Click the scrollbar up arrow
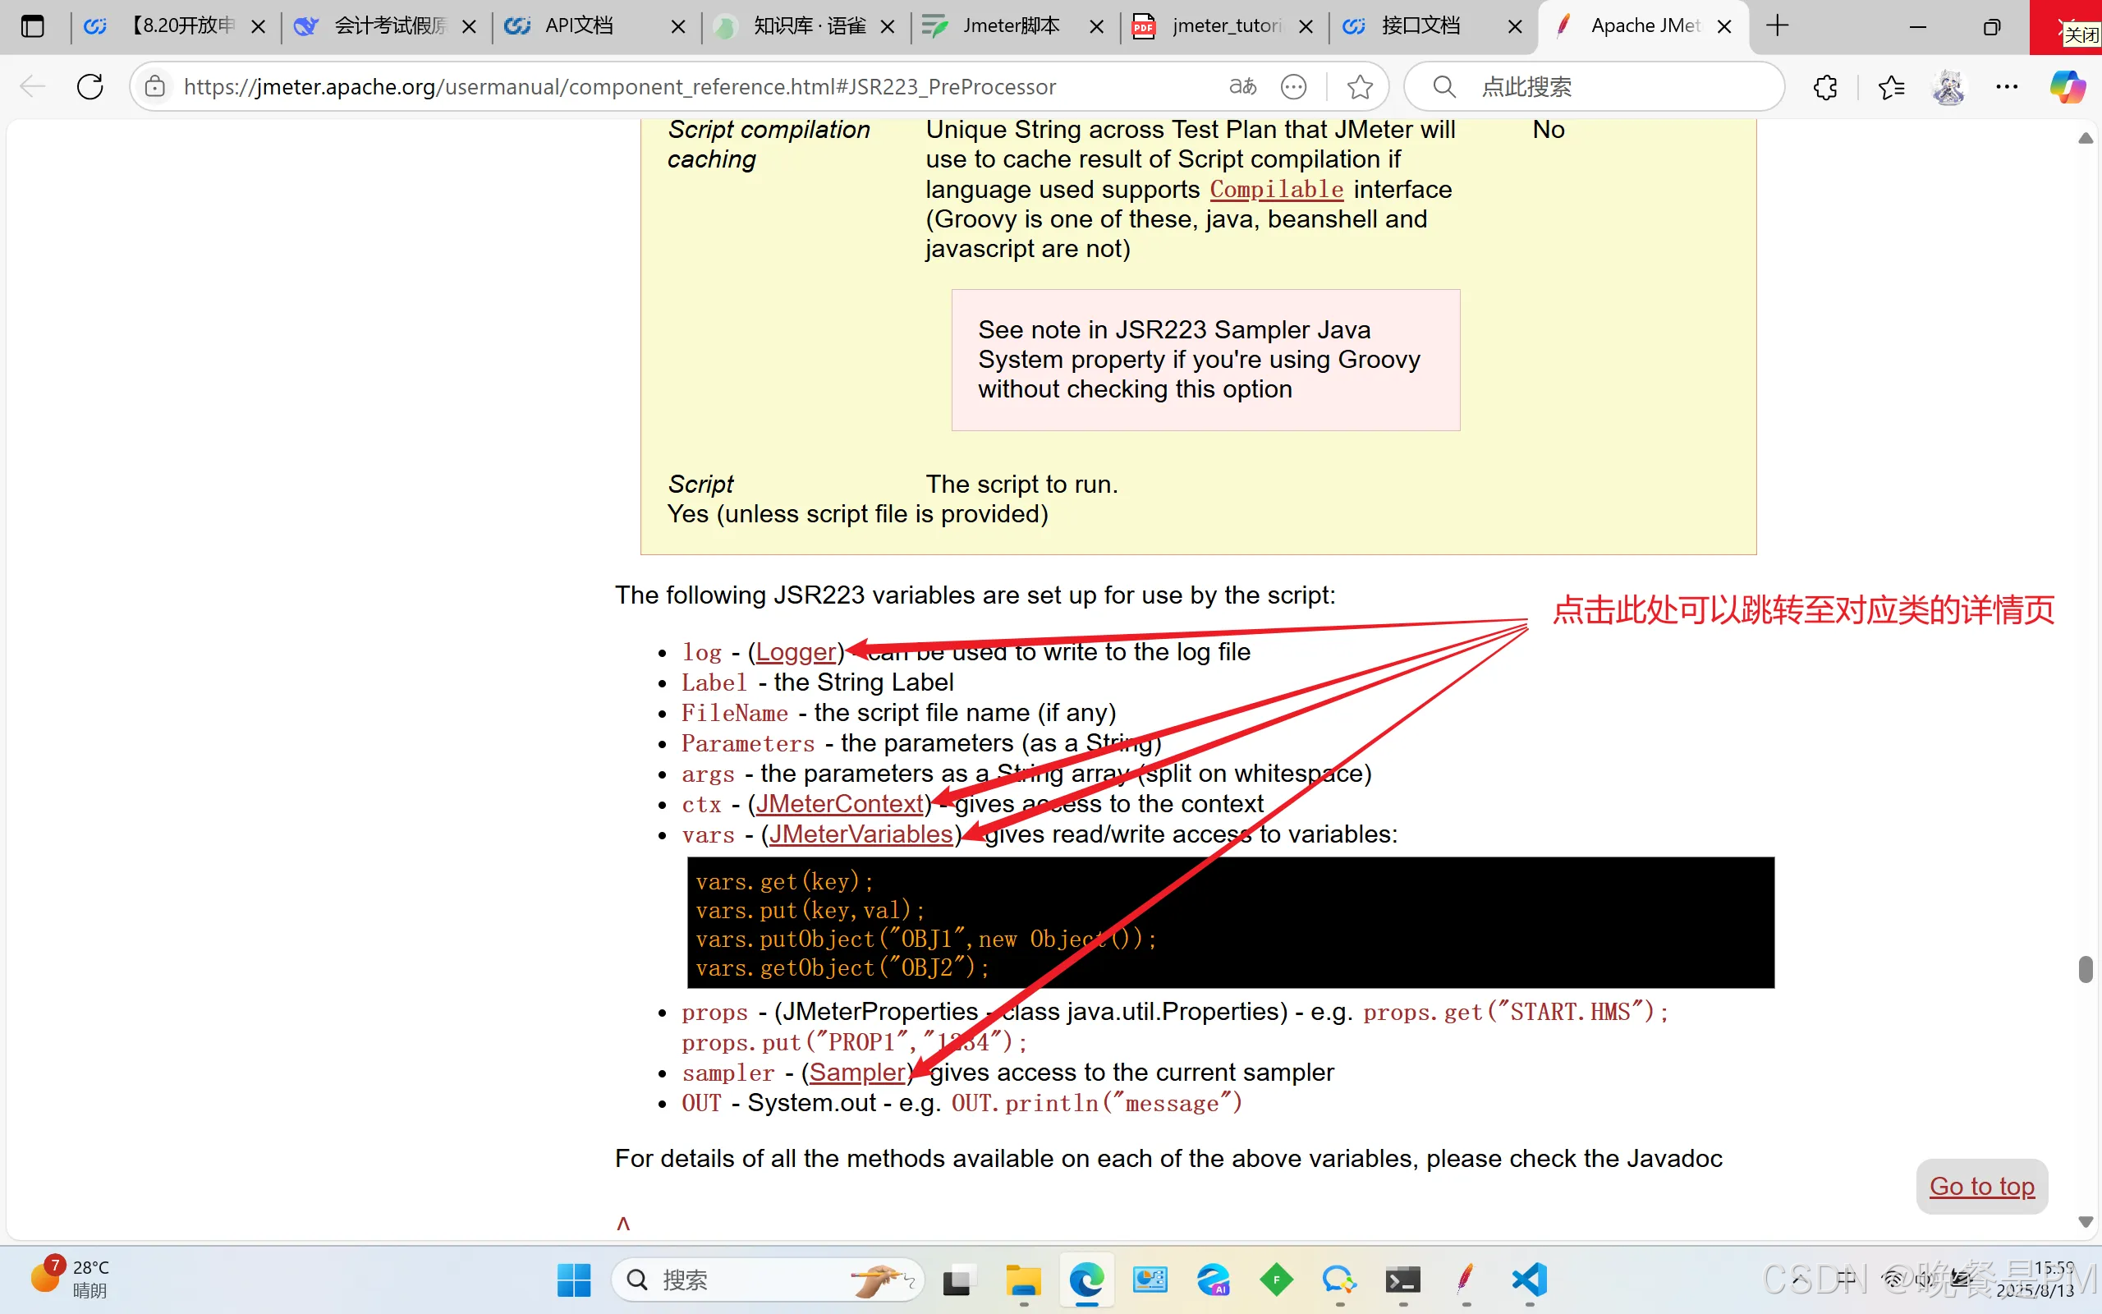Image resolution: width=2102 pixels, height=1314 pixels. [x=2086, y=138]
